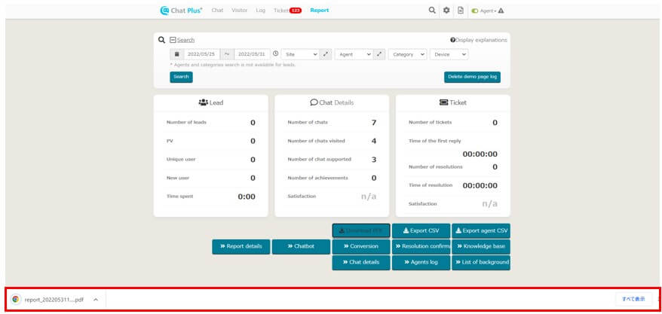This screenshot has width=662, height=314.
Task: Click the 'Number of leads' label
Action: click(186, 122)
